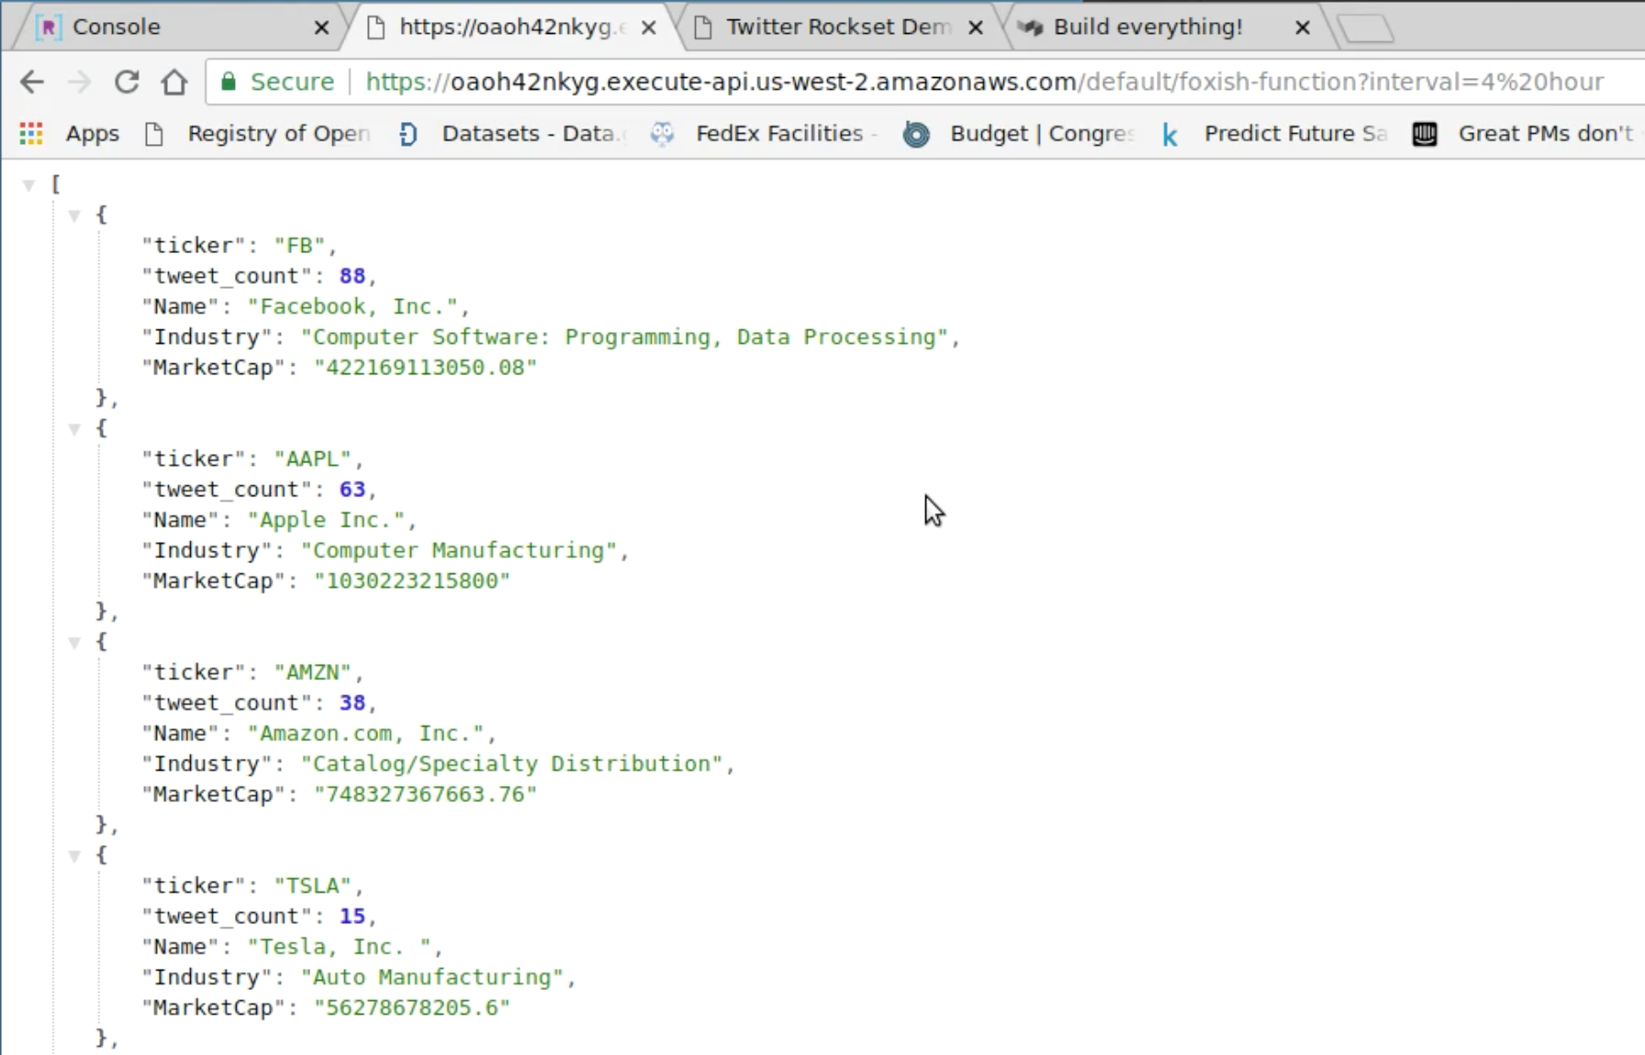Viewport: 1645px width, 1055px height.
Task: Click the "AMZN" ticker value
Action: click(313, 672)
